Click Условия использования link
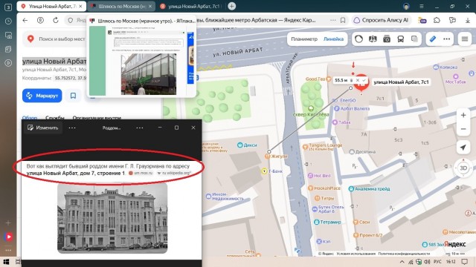The height and width of the screenshot is (267, 476). 356,254
